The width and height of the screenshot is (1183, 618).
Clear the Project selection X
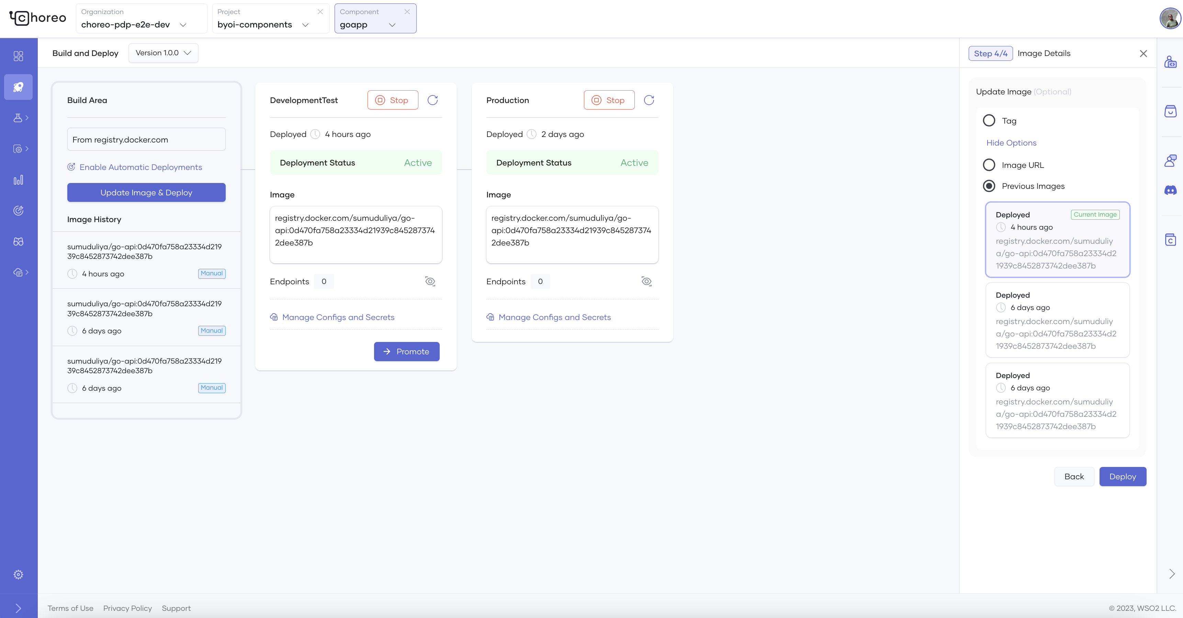[x=320, y=11]
